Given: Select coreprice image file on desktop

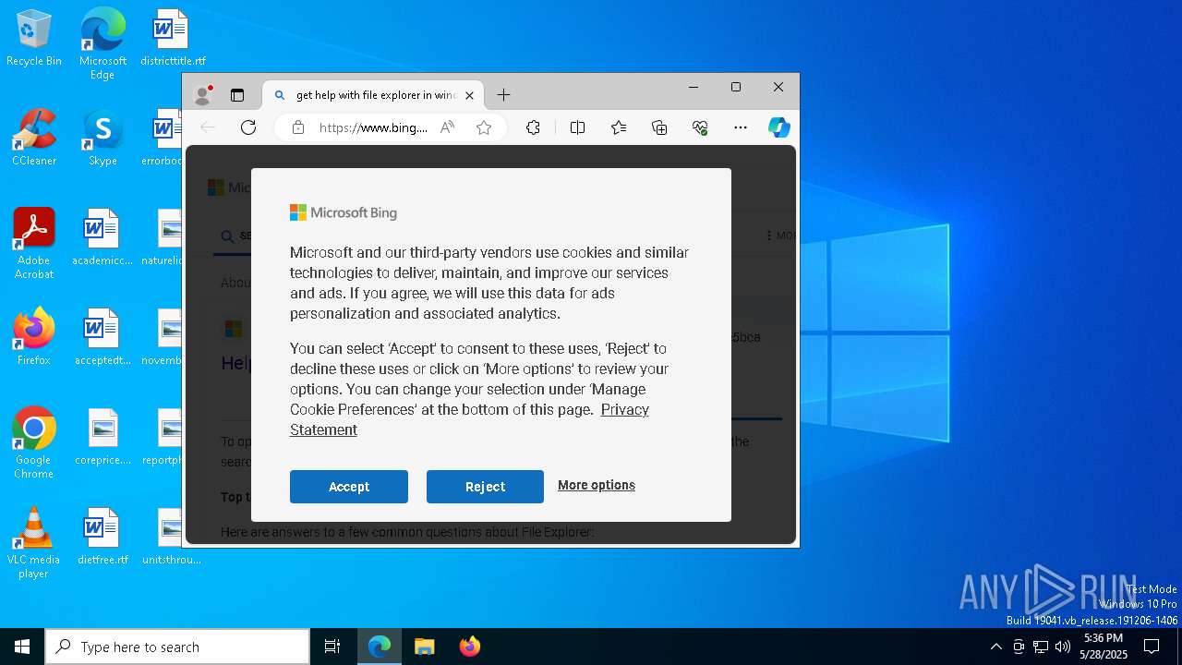Looking at the screenshot, I should [103, 437].
